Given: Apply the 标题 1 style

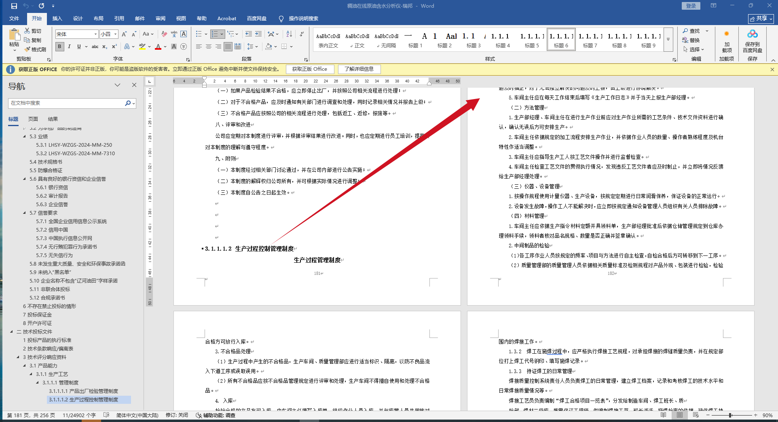Looking at the screenshot, I should coord(415,40).
